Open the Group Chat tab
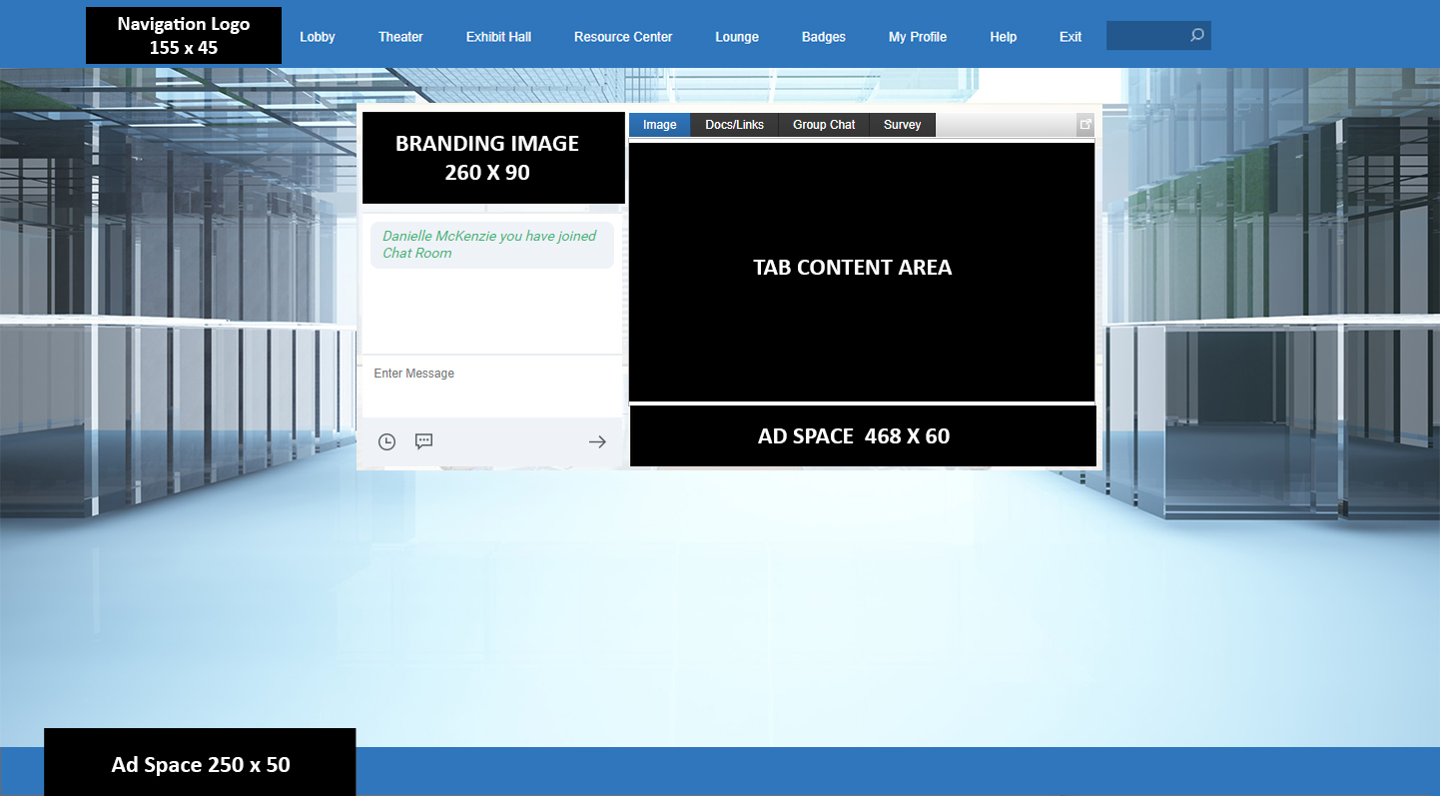 [x=824, y=125]
